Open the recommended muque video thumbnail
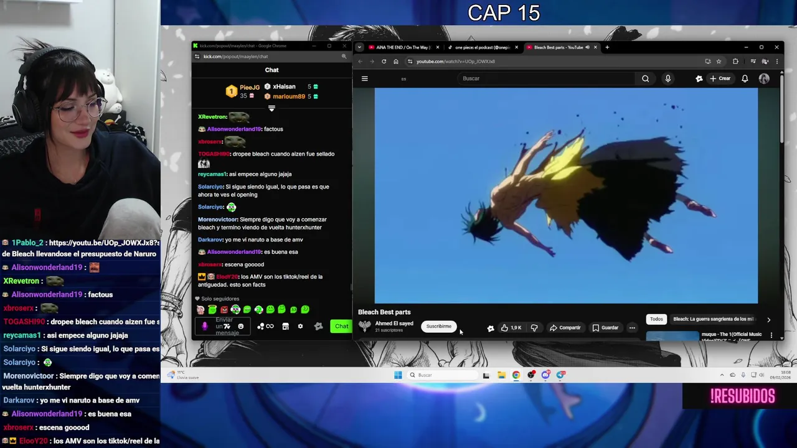This screenshot has width=797, height=448. pyautogui.click(x=672, y=336)
